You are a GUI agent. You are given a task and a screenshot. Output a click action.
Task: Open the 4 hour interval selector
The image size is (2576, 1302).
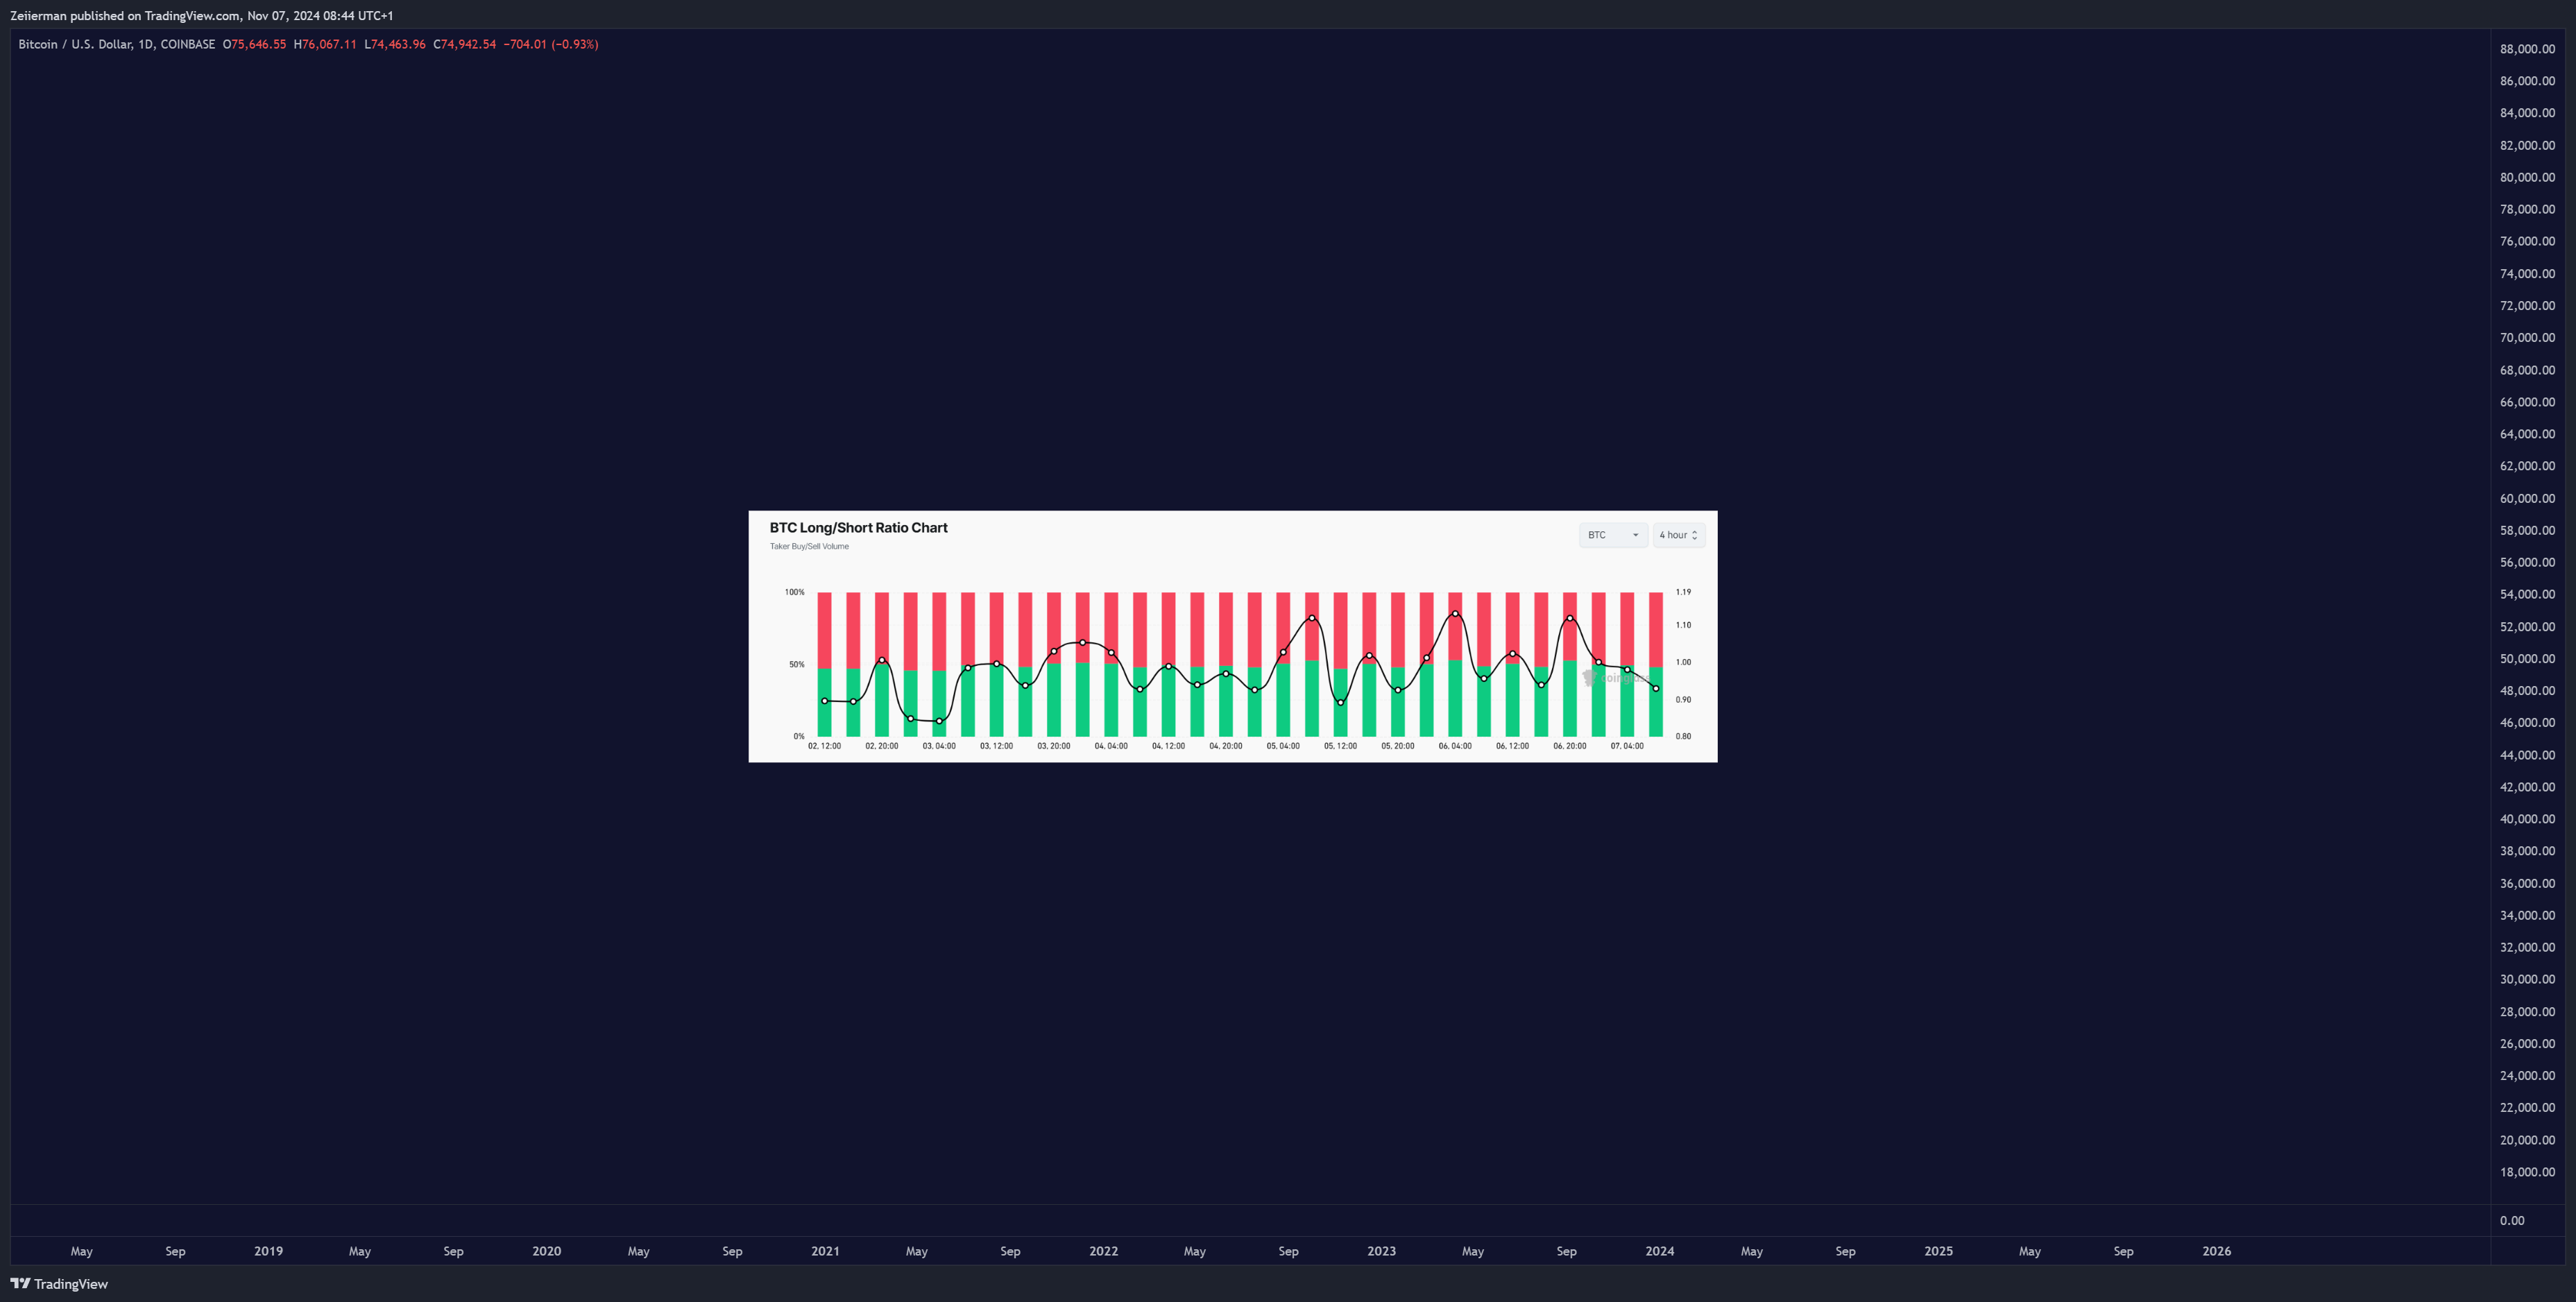tap(1679, 535)
